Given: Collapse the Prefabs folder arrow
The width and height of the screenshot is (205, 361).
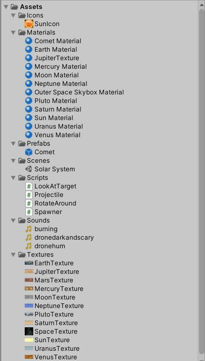Looking at the screenshot, I should 13,144.
